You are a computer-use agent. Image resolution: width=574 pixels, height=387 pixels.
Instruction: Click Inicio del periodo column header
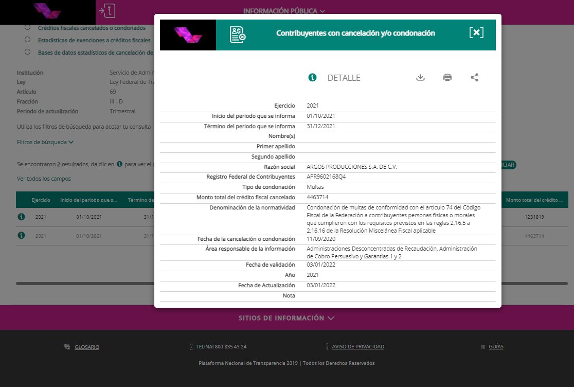pos(88,200)
